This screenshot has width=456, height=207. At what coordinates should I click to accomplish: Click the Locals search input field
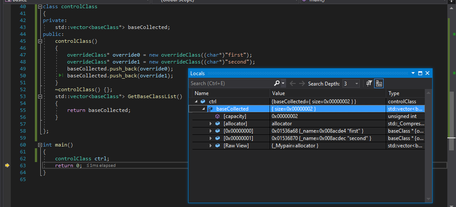coord(231,83)
